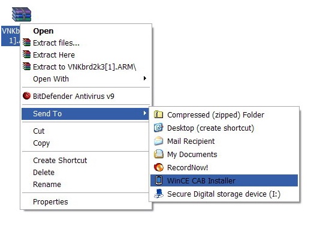The height and width of the screenshot is (229, 311).
Task: Send to My Documents
Action: tap(224, 154)
